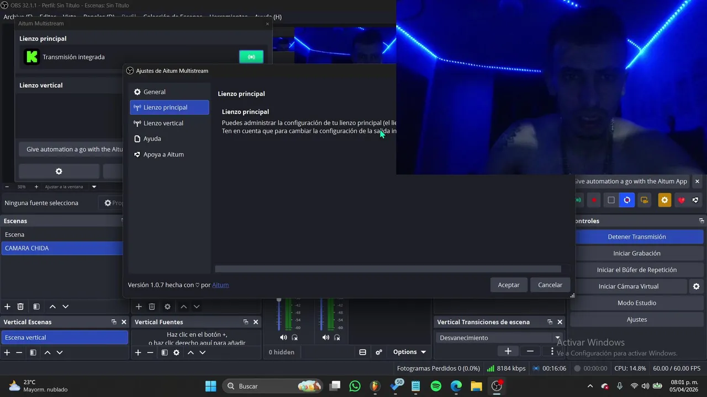Add a new scene with plus icon

pyautogui.click(x=7, y=307)
